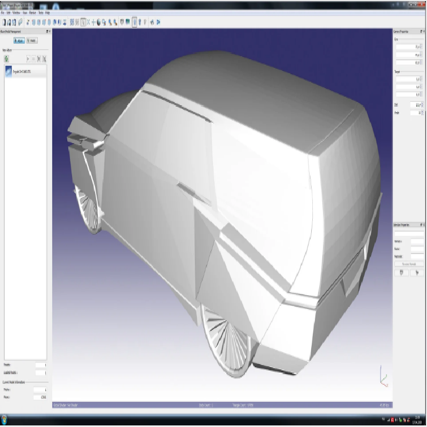Toggle the Album view button

click(18, 41)
